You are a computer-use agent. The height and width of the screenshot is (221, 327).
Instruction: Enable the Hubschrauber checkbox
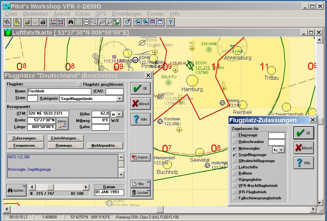[235, 142]
